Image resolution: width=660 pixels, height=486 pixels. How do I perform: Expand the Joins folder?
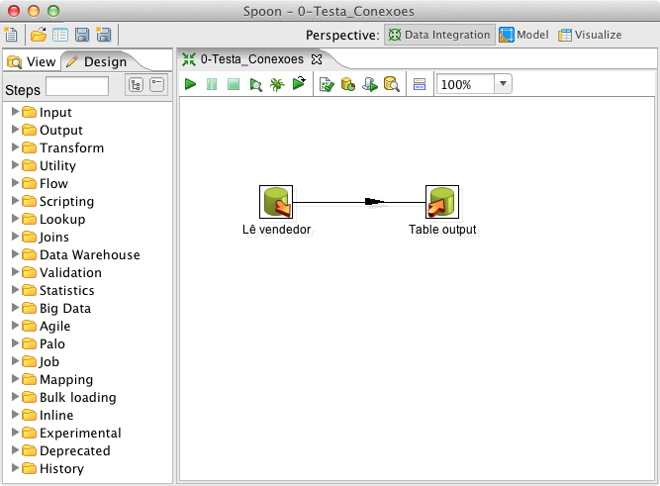pos(15,237)
